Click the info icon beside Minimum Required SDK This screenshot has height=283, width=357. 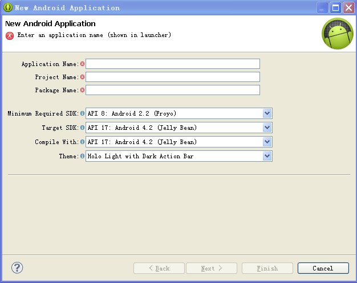tap(82, 113)
